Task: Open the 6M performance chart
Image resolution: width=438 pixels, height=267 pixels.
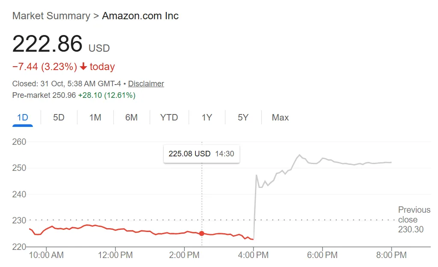Action: click(132, 117)
